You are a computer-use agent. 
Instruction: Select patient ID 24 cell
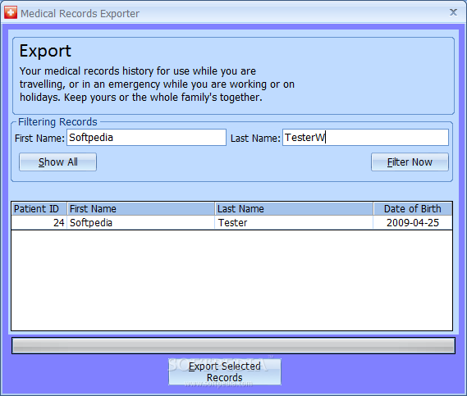(x=39, y=222)
